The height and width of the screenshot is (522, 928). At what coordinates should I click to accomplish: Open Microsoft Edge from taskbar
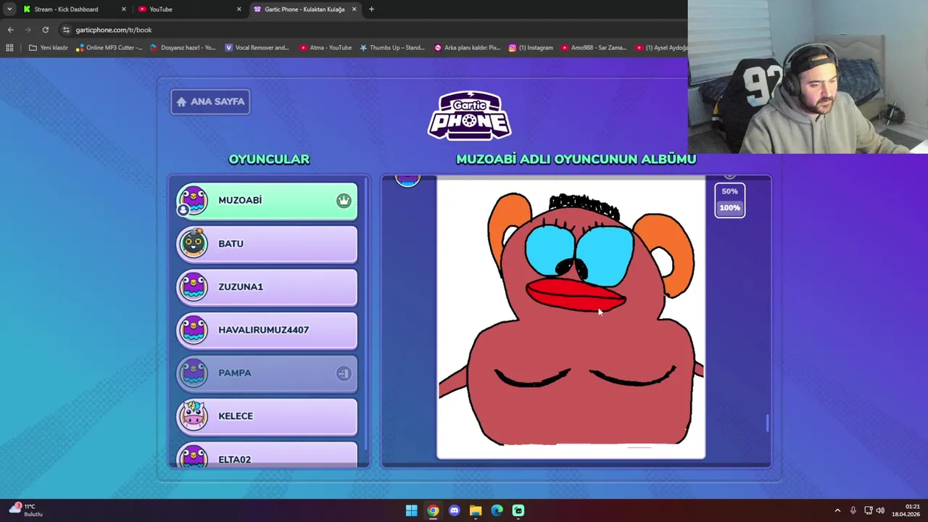tap(497, 510)
